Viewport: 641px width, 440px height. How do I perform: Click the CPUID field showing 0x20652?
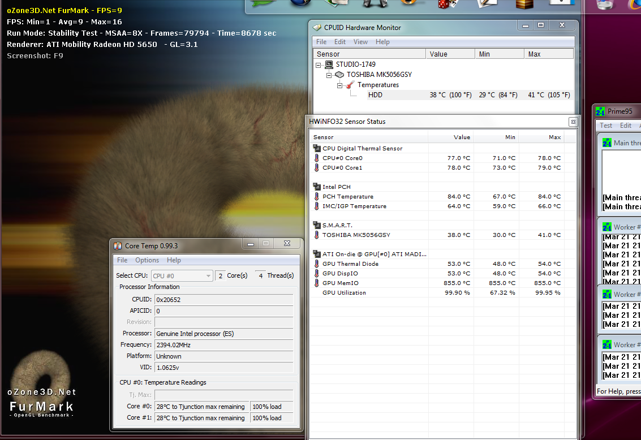224,300
